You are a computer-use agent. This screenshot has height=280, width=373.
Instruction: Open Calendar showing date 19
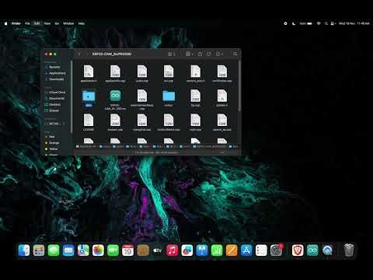tap(127, 250)
